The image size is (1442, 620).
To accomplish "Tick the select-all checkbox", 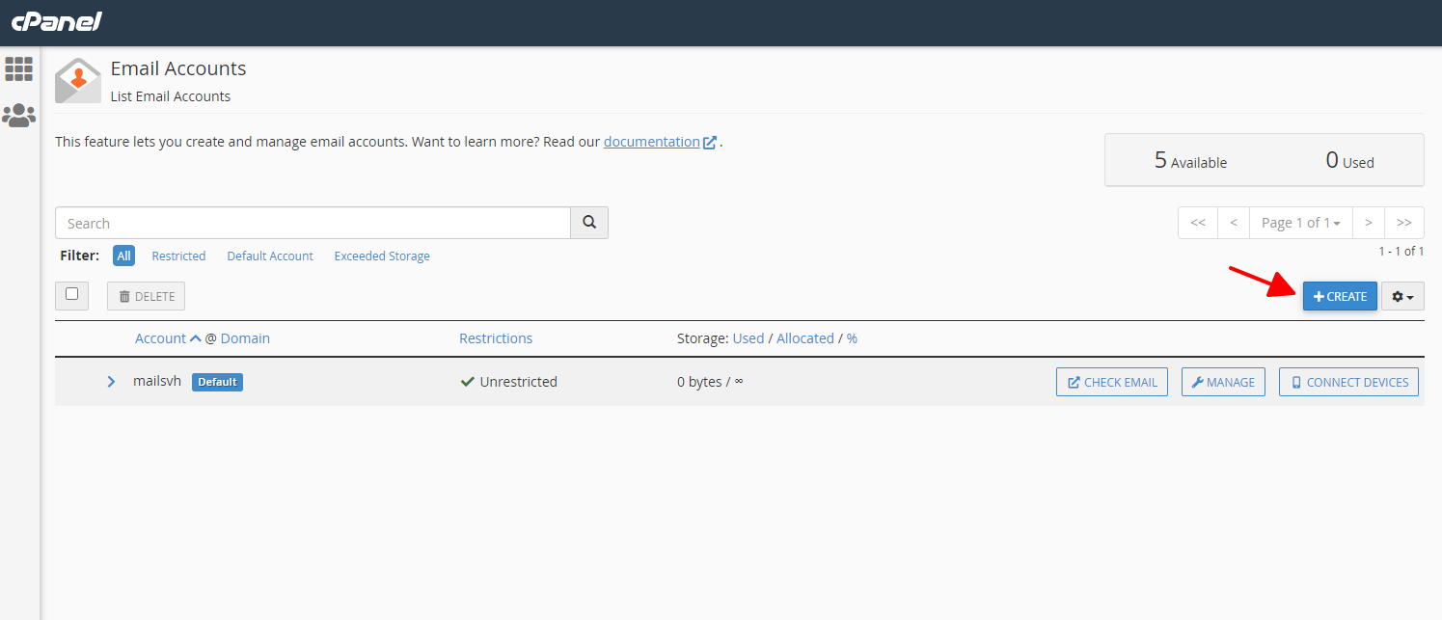I will 71,294.
